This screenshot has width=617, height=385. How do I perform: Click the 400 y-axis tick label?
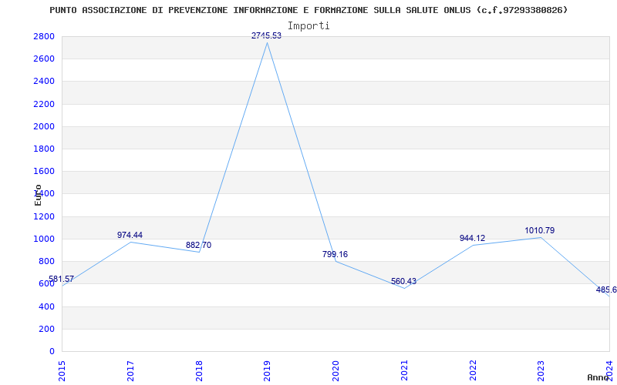point(46,306)
